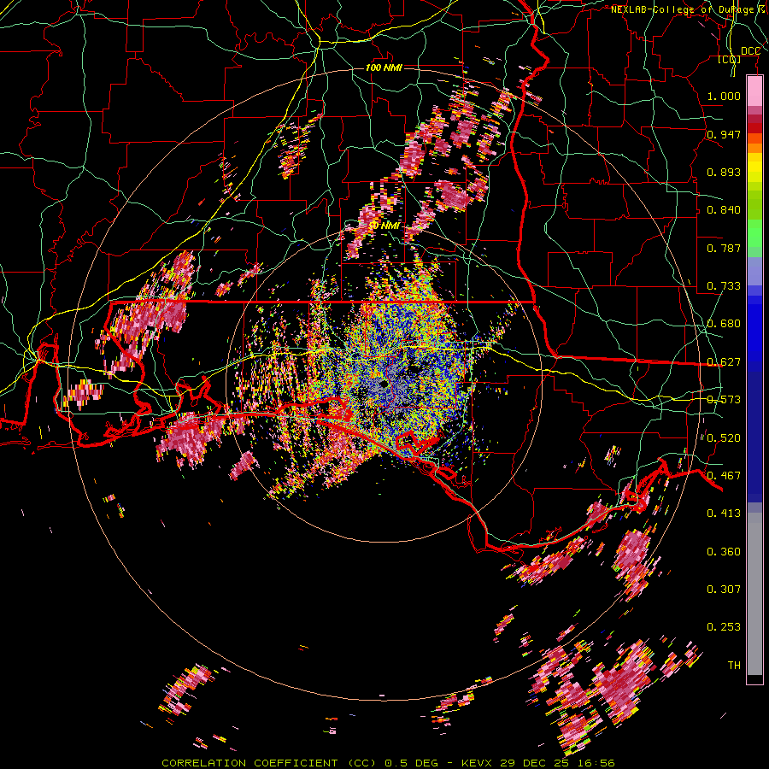Image resolution: width=769 pixels, height=769 pixels.
Task: Click the Correlation Coefficient caption at bottom
Action: click(x=388, y=763)
